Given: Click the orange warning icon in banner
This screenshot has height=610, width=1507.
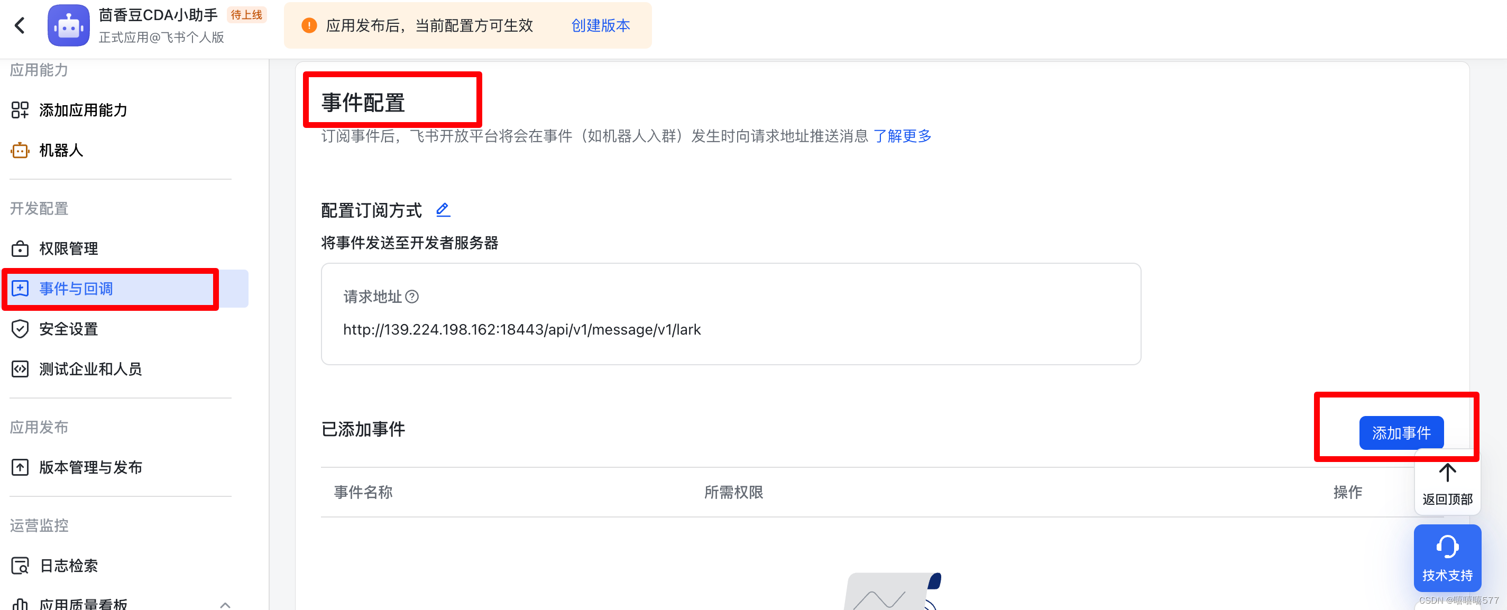Looking at the screenshot, I should (309, 25).
